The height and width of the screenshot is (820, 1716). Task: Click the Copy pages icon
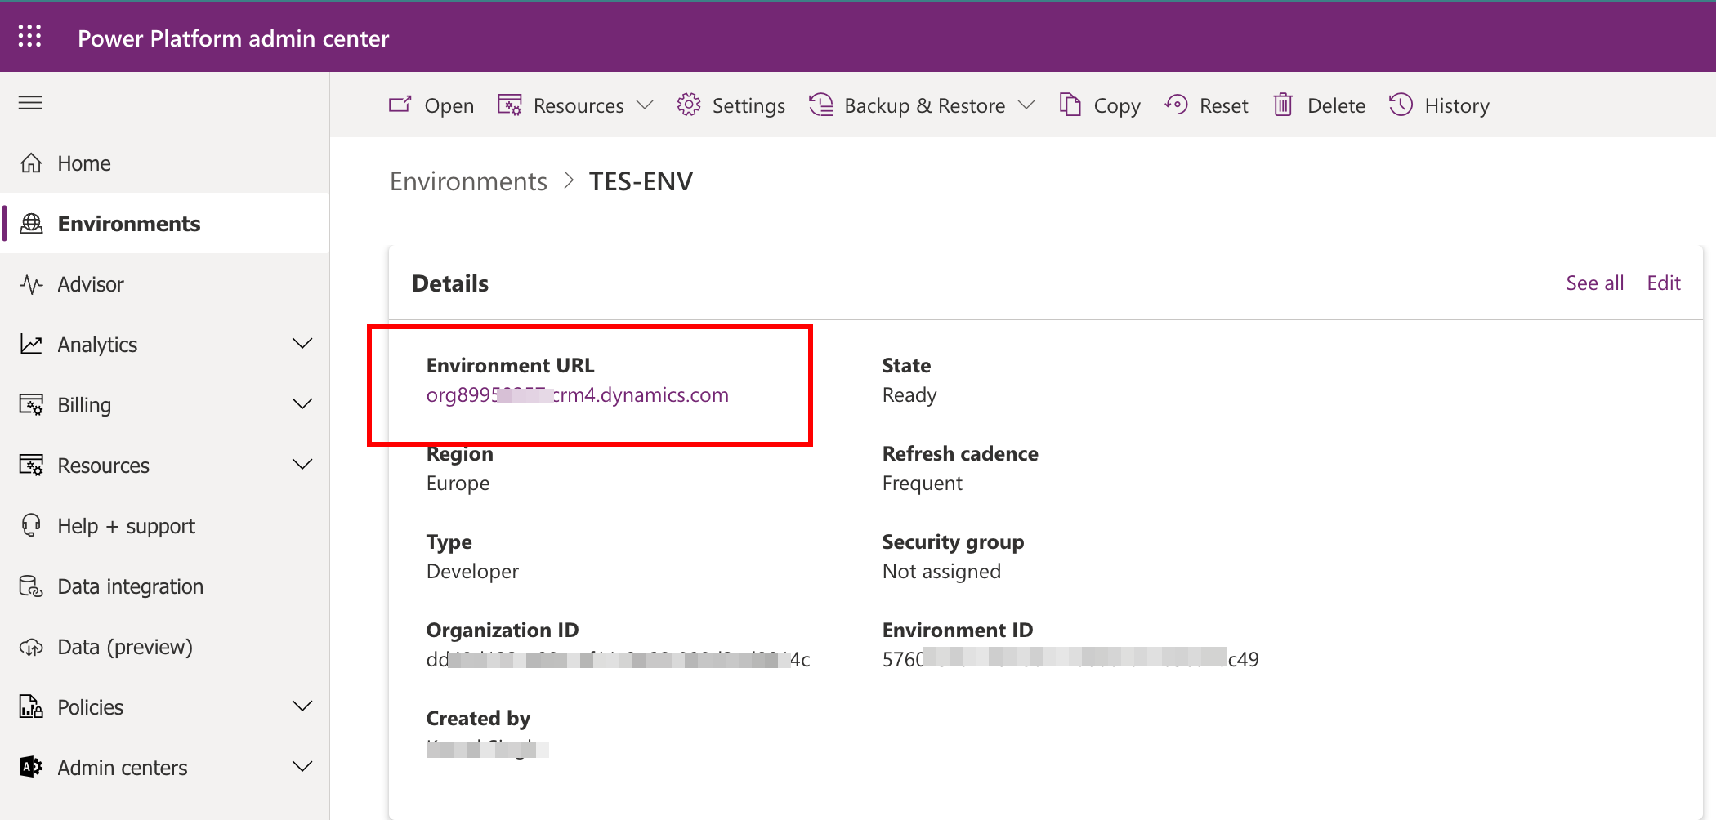tap(1070, 105)
